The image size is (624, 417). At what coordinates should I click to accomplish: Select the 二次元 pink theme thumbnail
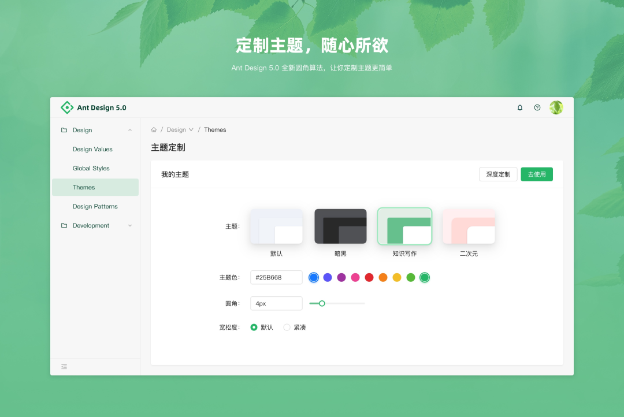click(x=469, y=226)
